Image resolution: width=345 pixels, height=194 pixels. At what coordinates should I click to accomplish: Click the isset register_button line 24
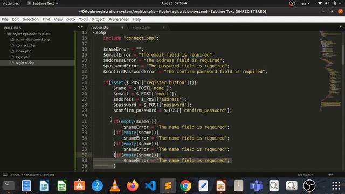pos(150,82)
